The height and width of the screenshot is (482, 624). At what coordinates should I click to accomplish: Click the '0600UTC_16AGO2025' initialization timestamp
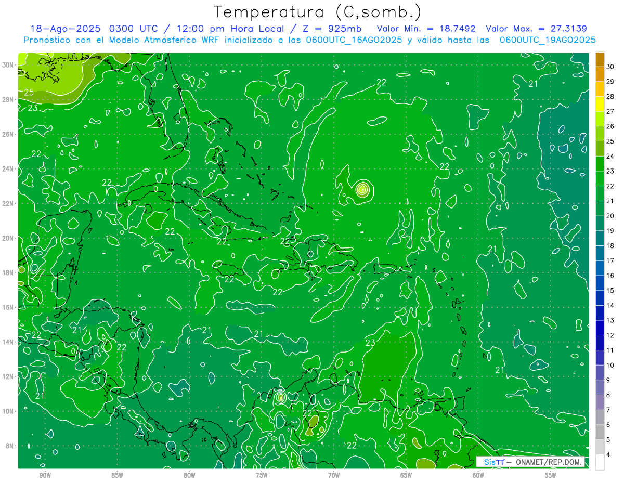tap(354, 40)
